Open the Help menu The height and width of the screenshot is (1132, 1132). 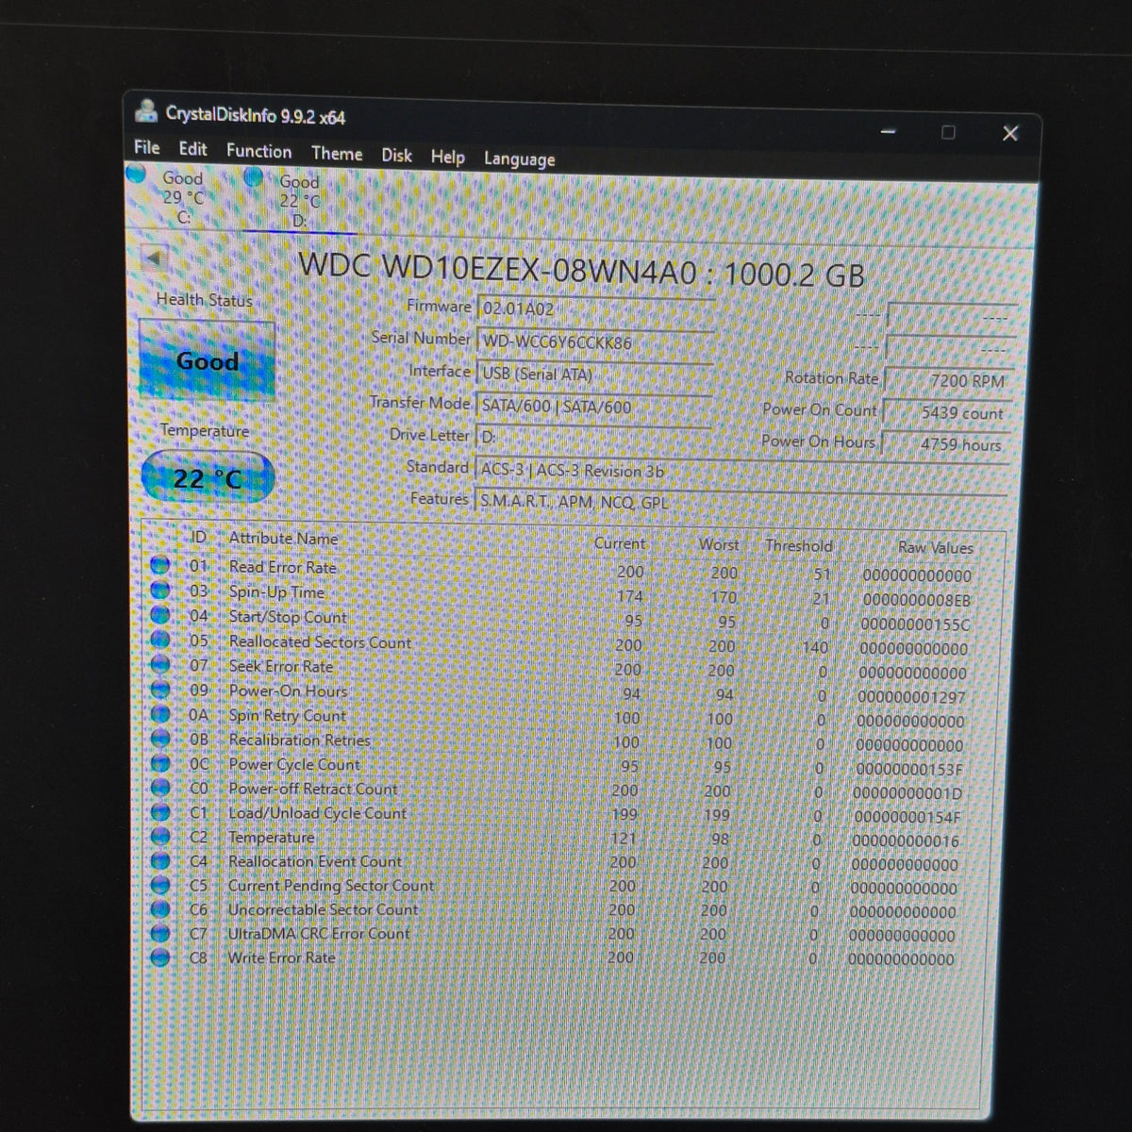447,157
